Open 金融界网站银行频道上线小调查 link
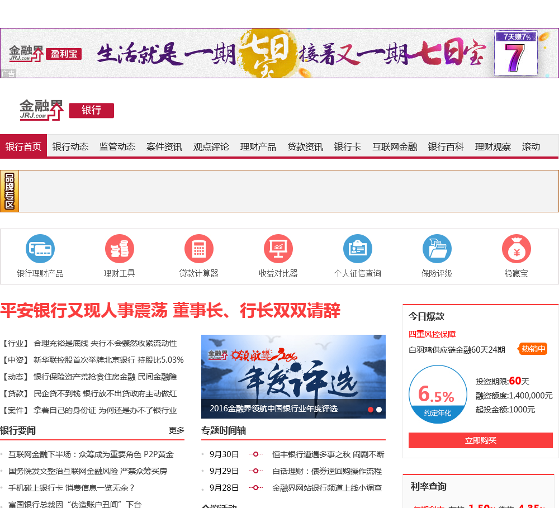This screenshot has width=559, height=508. pos(327,488)
